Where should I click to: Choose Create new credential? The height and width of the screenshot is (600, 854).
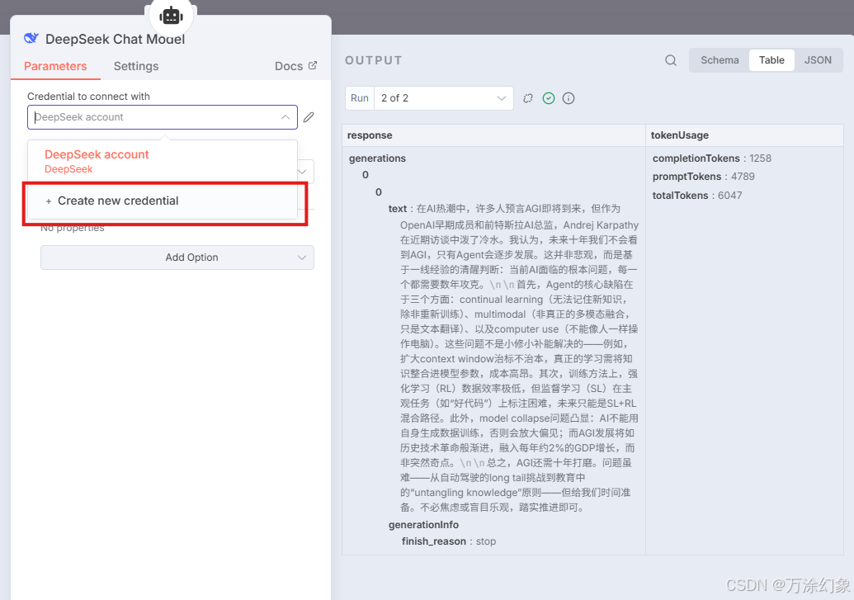tap(163, 201)
